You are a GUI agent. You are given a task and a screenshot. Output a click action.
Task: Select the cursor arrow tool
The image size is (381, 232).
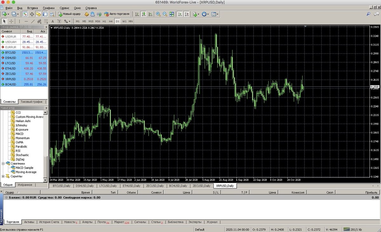[x=4, y=21]
